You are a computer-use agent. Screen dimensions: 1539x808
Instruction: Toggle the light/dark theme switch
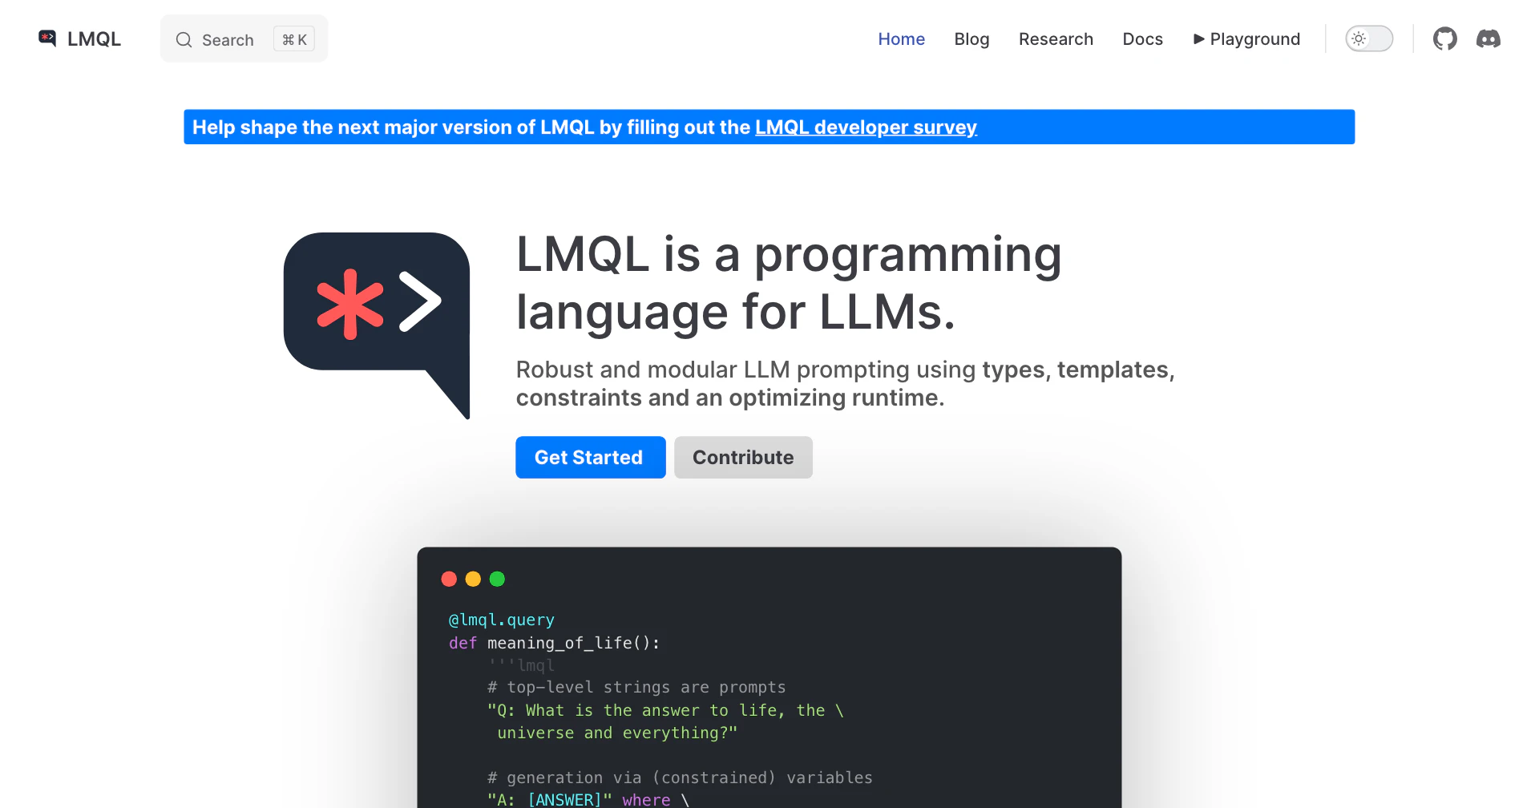(x=1369, y=38)
